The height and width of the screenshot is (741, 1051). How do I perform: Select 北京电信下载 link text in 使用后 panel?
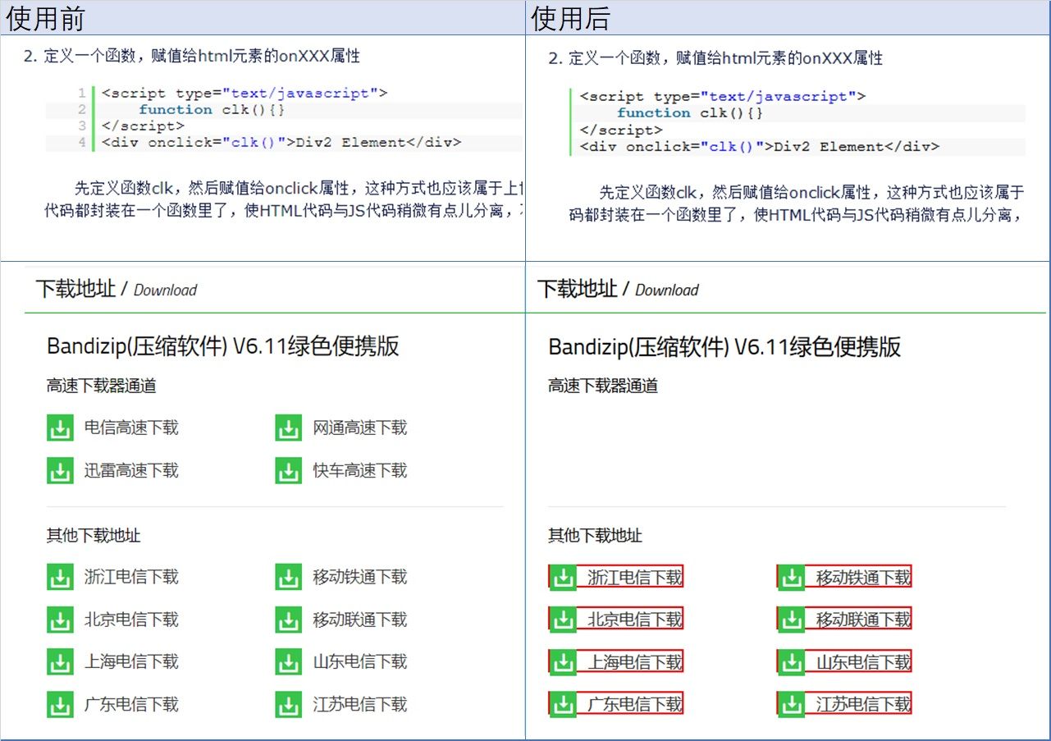(635, 620)
